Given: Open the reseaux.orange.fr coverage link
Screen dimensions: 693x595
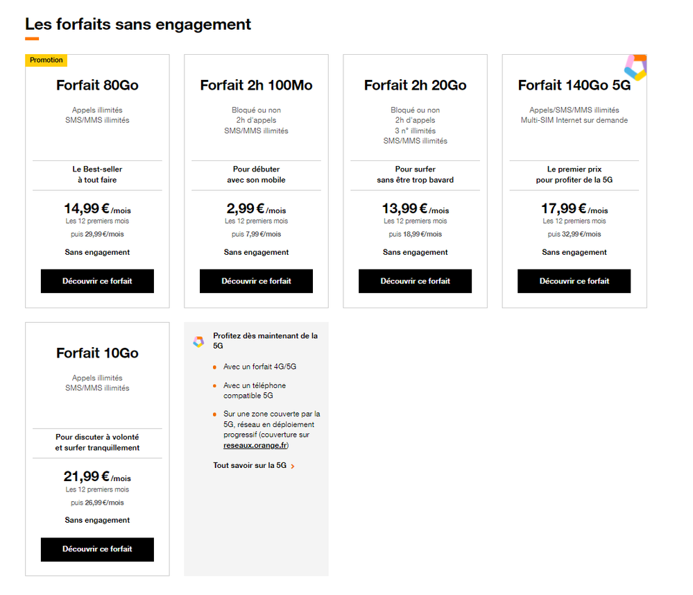Looking at the screenshot, I should [x=255, y=445].
